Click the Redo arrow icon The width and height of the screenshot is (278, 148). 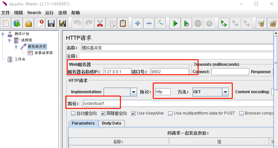(89, 23)
